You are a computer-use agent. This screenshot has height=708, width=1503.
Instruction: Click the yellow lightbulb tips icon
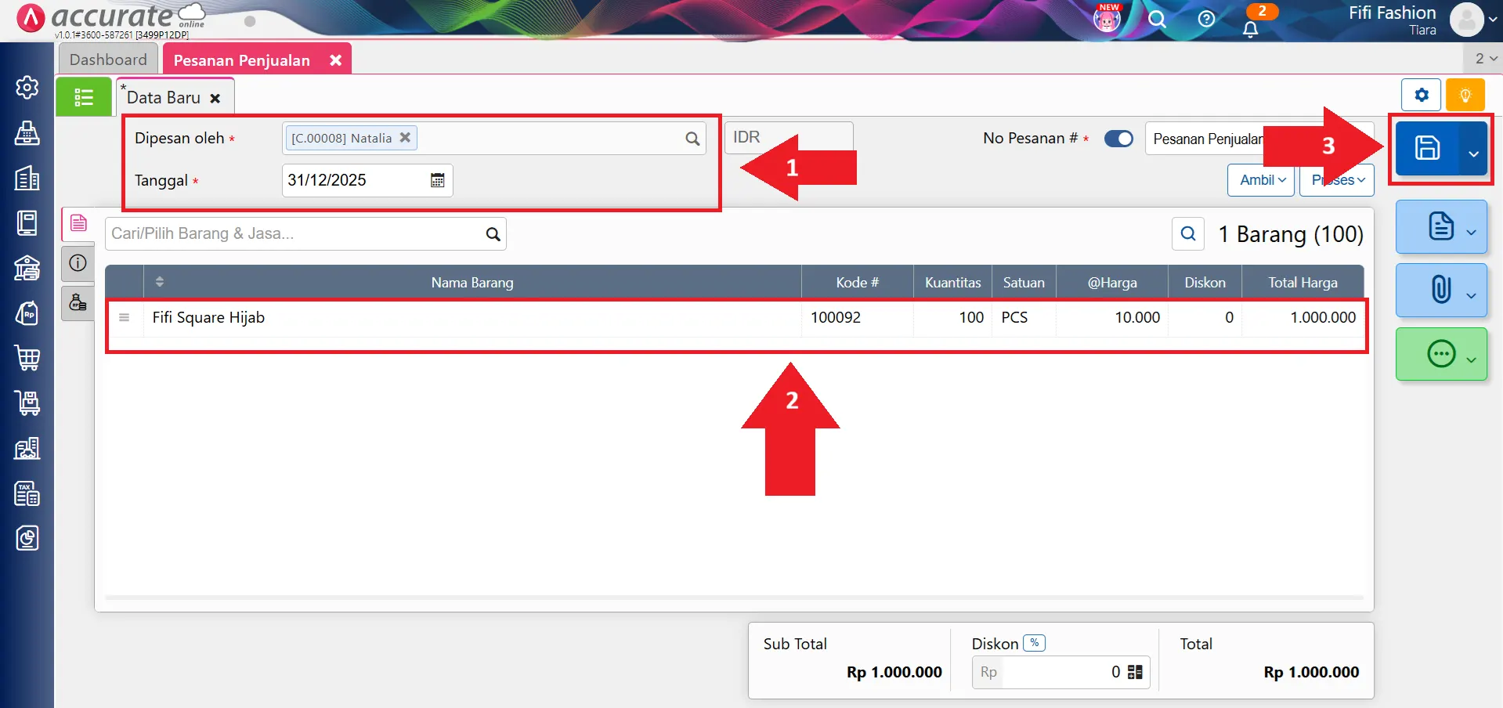click(1466, 95)
